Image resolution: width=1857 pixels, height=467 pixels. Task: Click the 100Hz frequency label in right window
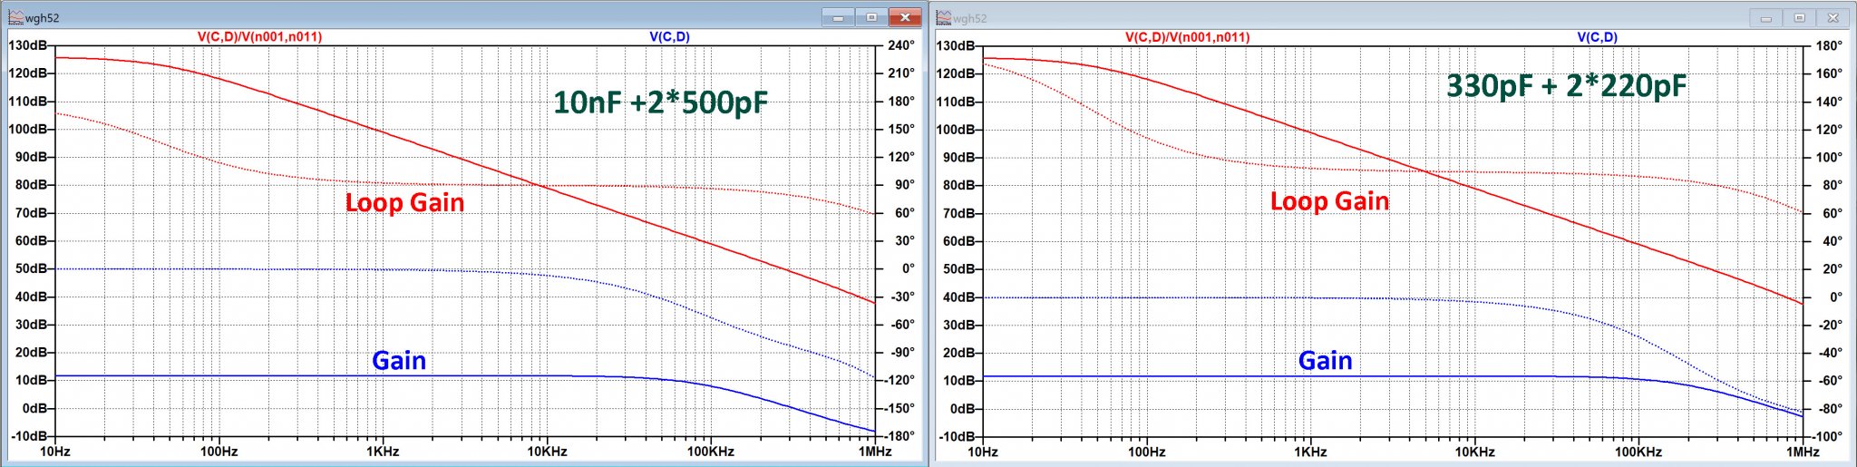[1147, 452]
